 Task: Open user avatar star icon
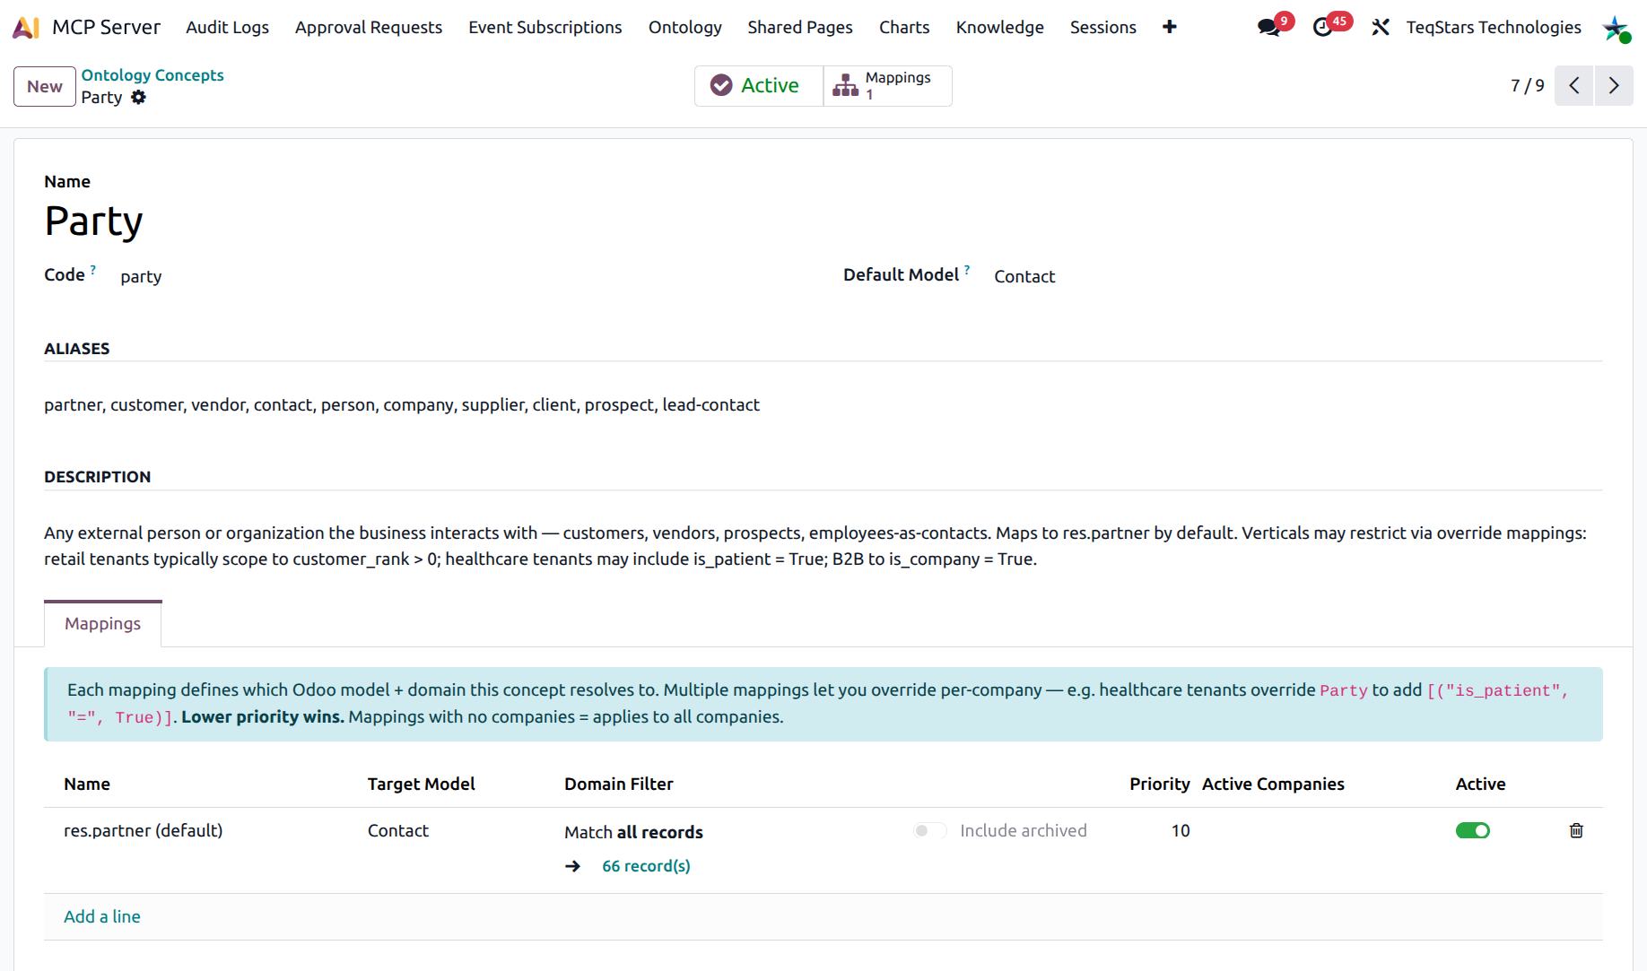click(x=1616, y=28)
